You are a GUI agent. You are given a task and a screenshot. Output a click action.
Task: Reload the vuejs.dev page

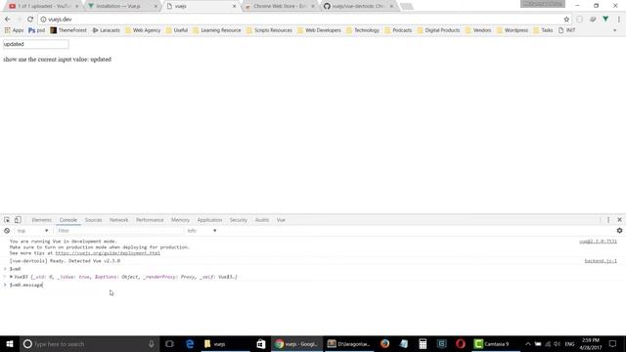coord(30,20)
